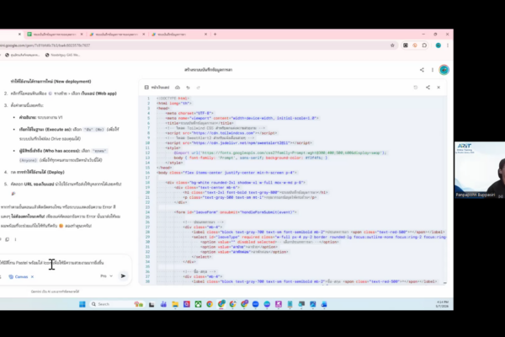Open canvas version history icon
The image size is (505, 337).
pyautogui.click(x=416, y=88)
